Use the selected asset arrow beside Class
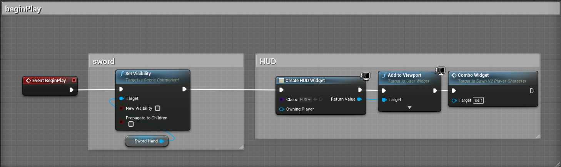 tap(314, 100)
